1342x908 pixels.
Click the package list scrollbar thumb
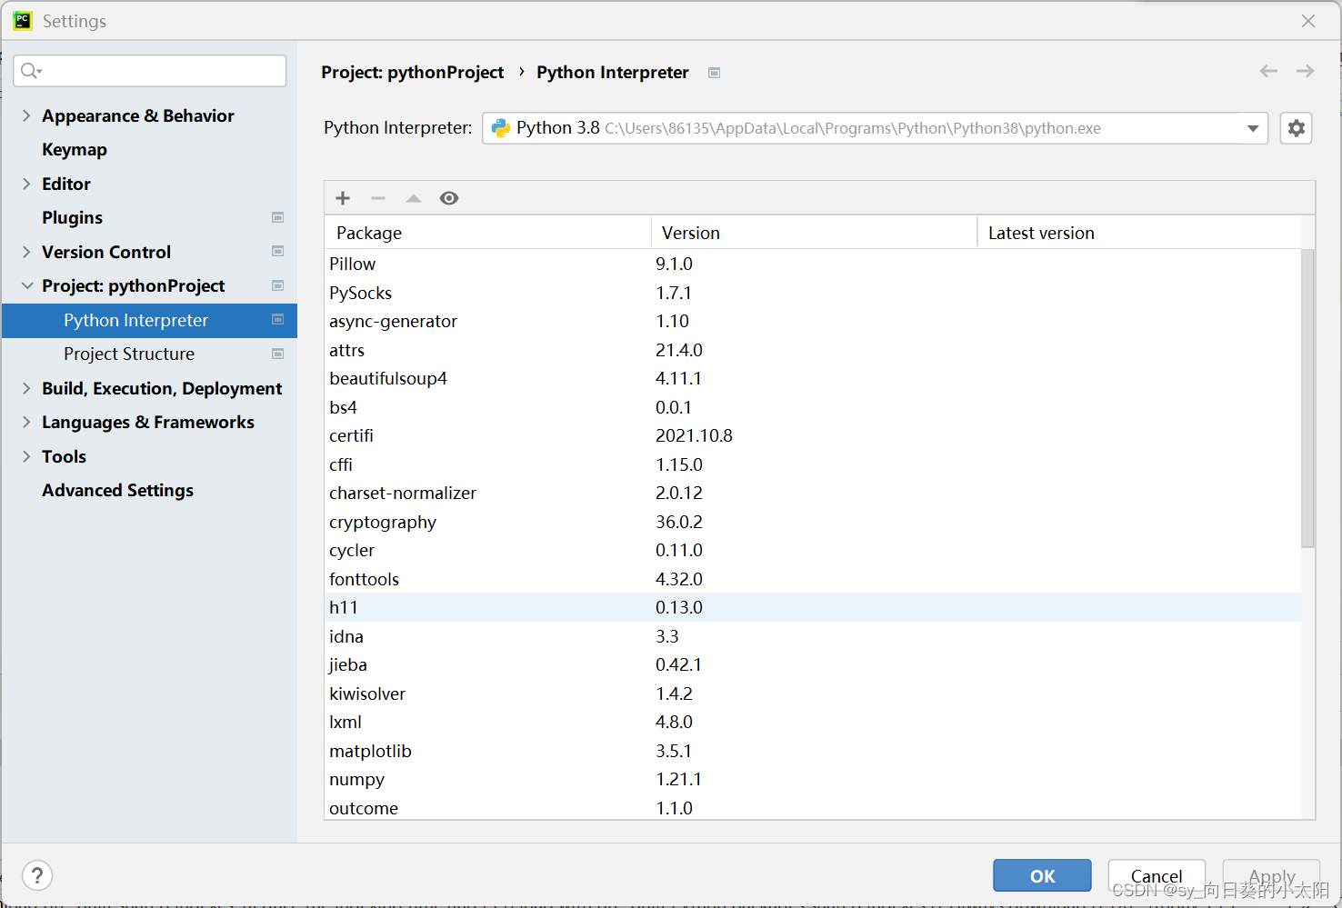[1307, 398]
